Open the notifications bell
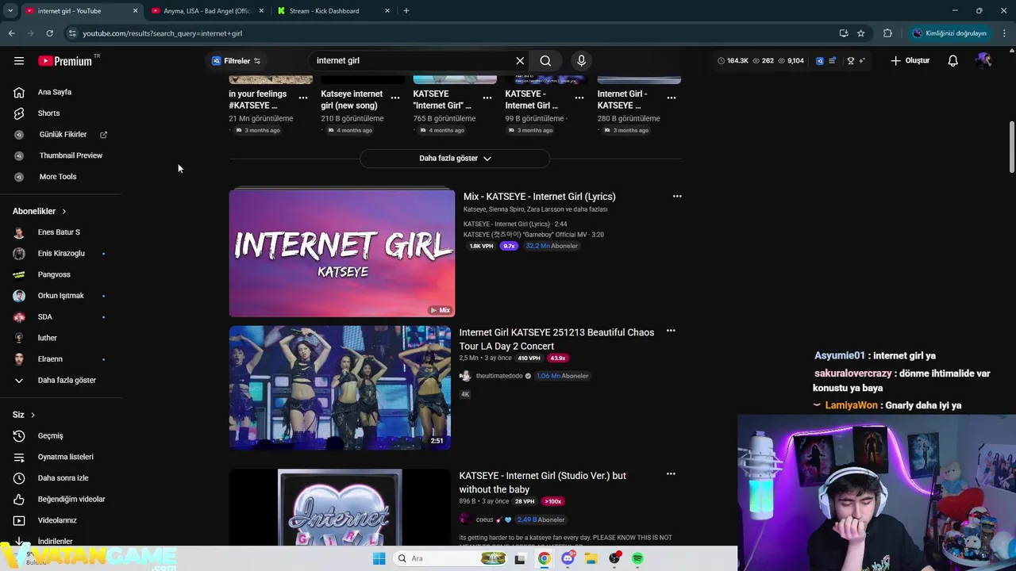 click(952, 61)
